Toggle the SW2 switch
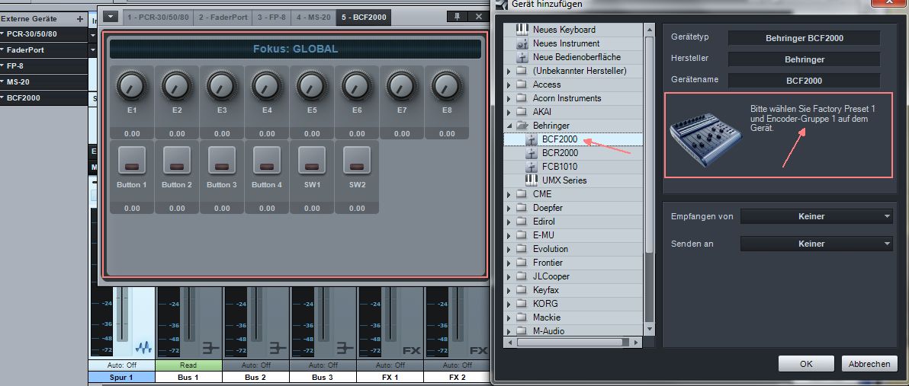 (x=357, y=161)
